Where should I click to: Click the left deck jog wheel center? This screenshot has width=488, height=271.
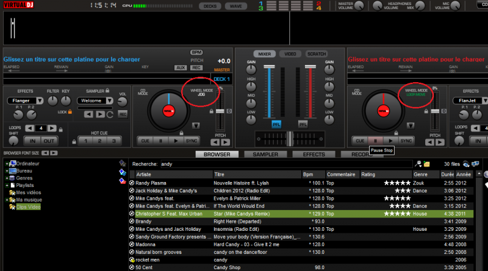click(168, 110)
